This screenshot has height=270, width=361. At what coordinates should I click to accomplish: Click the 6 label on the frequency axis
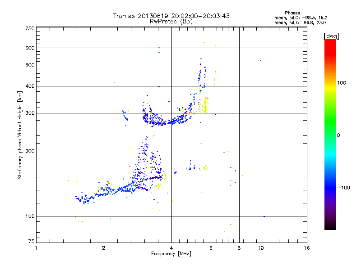211,248
